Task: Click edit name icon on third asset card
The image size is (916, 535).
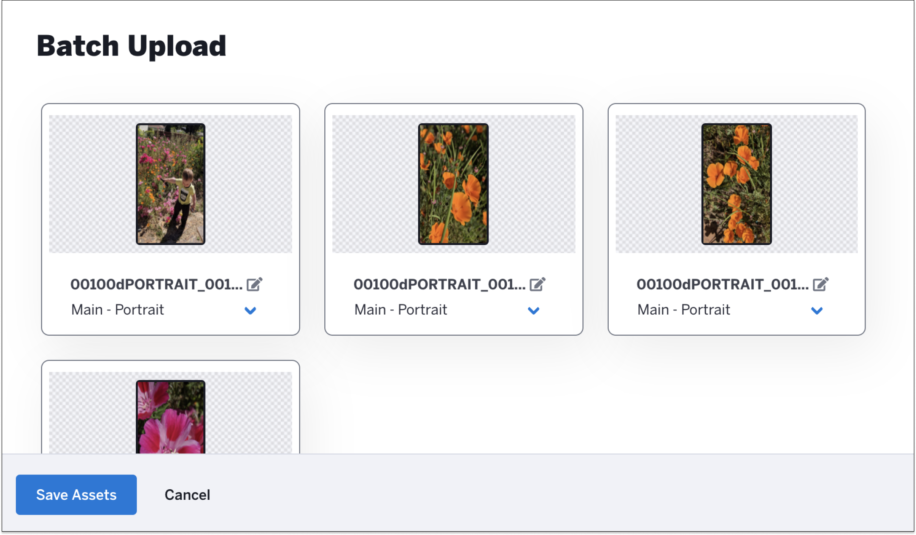Action: coord(820,284)
